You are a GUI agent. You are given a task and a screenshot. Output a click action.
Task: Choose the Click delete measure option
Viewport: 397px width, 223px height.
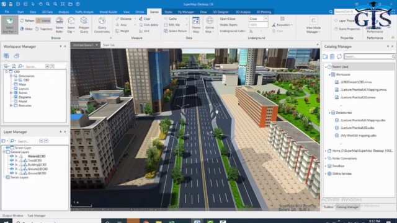[x=148, y=25]
